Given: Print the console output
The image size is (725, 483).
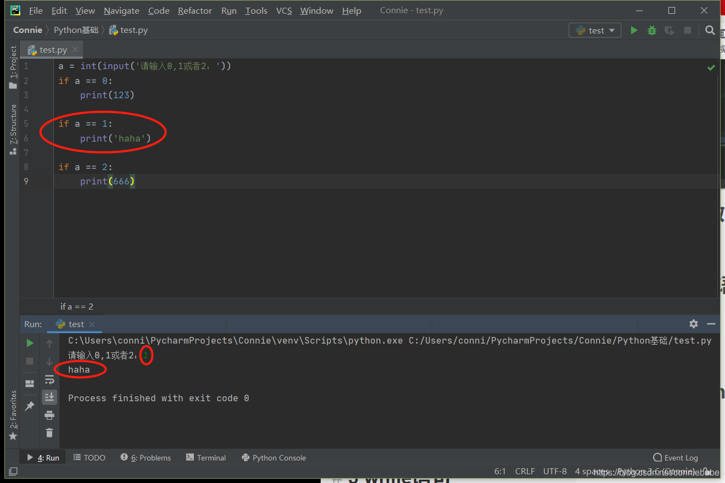Looking at the screenshot, I should (x=49, y=415).
